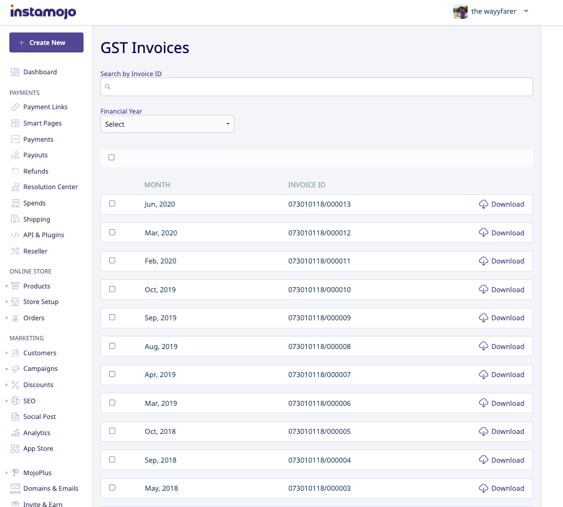The height and width of the screenshot is (507, 563).
Task: Expand the MojoPlus submenu arrow
Action: [6, 473]
